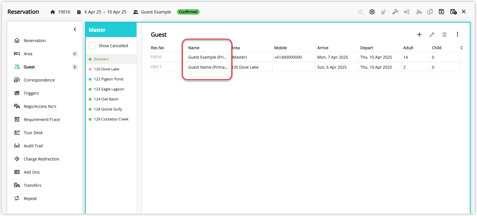The height and width of the screenshot is (216, 477).
Task: Sort by the Name column header
Action: (194, 48)
